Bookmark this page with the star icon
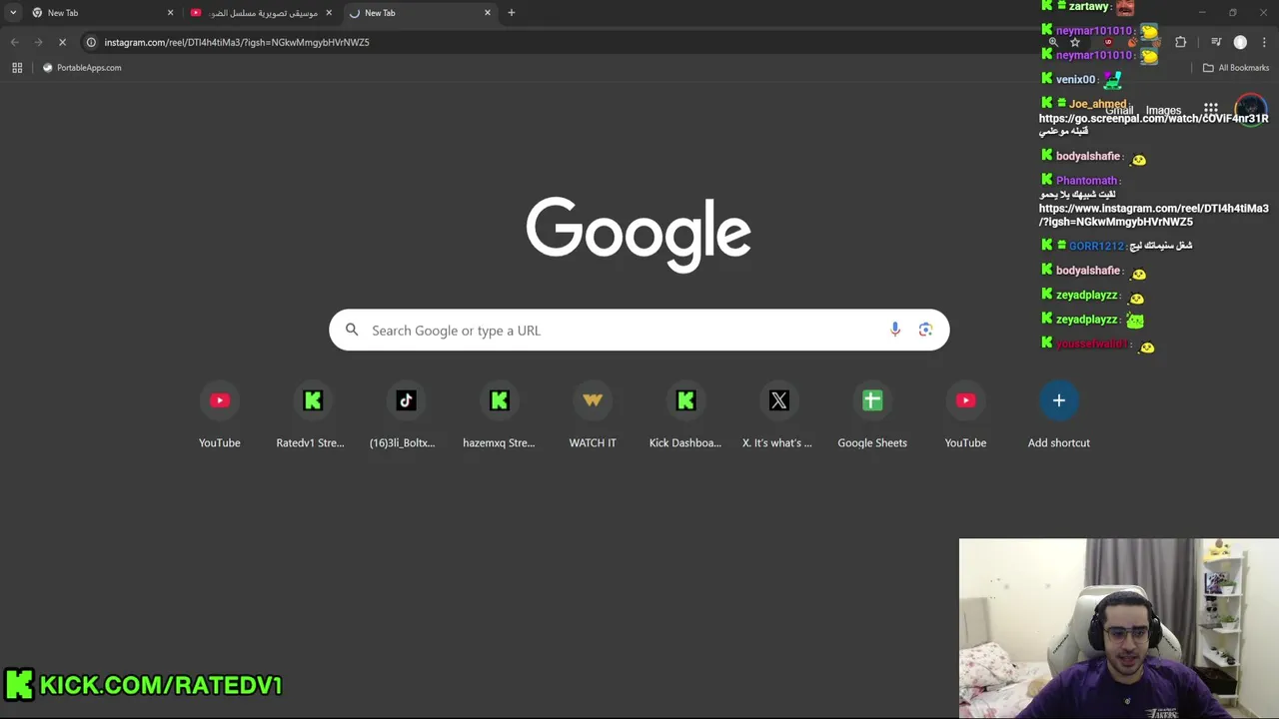The height and width of the screenshot is (719, 1279). coord(1075,42)
